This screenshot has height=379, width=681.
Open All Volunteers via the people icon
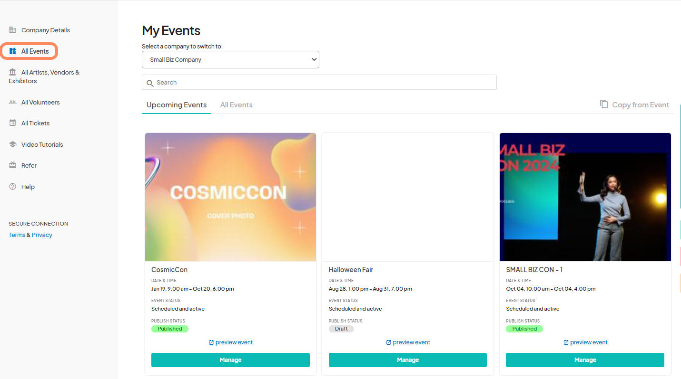12,102
